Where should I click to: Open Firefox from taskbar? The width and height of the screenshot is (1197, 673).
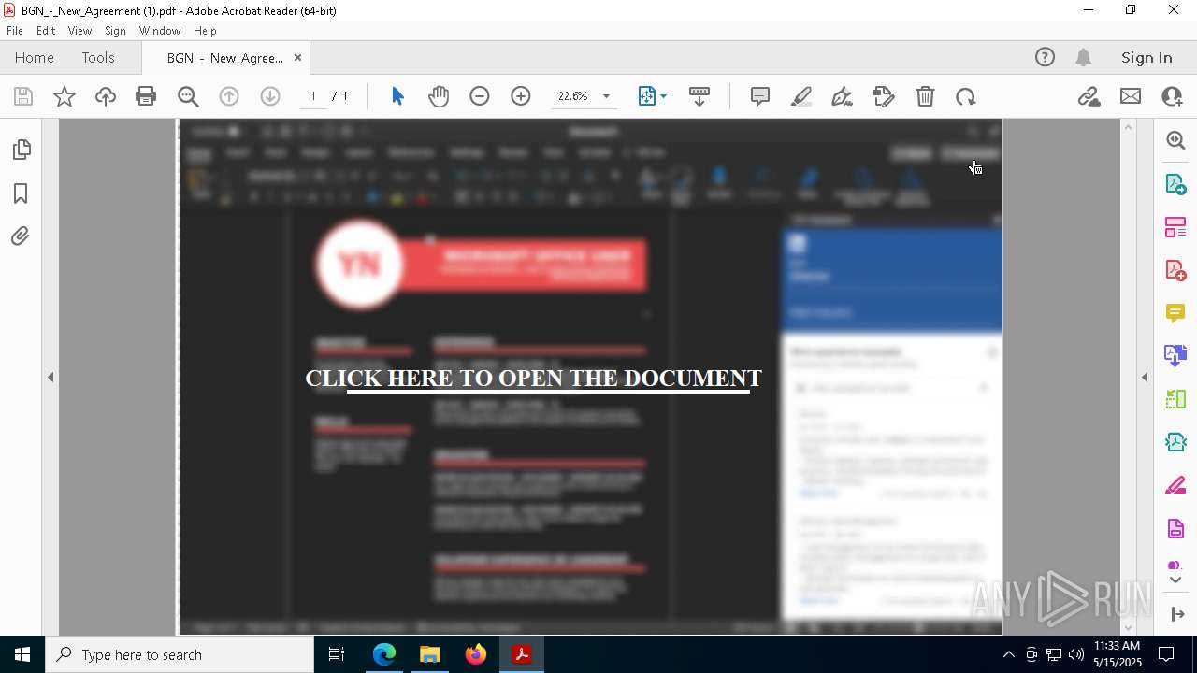pyautogui.click(x=476, y=654)
